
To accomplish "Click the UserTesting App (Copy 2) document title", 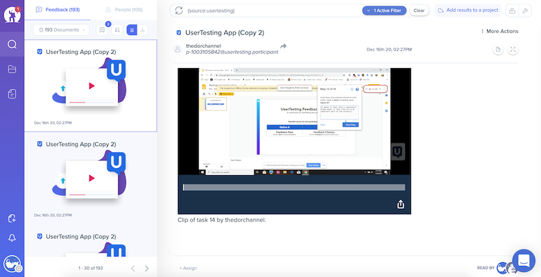I will [x=225, y=32].
